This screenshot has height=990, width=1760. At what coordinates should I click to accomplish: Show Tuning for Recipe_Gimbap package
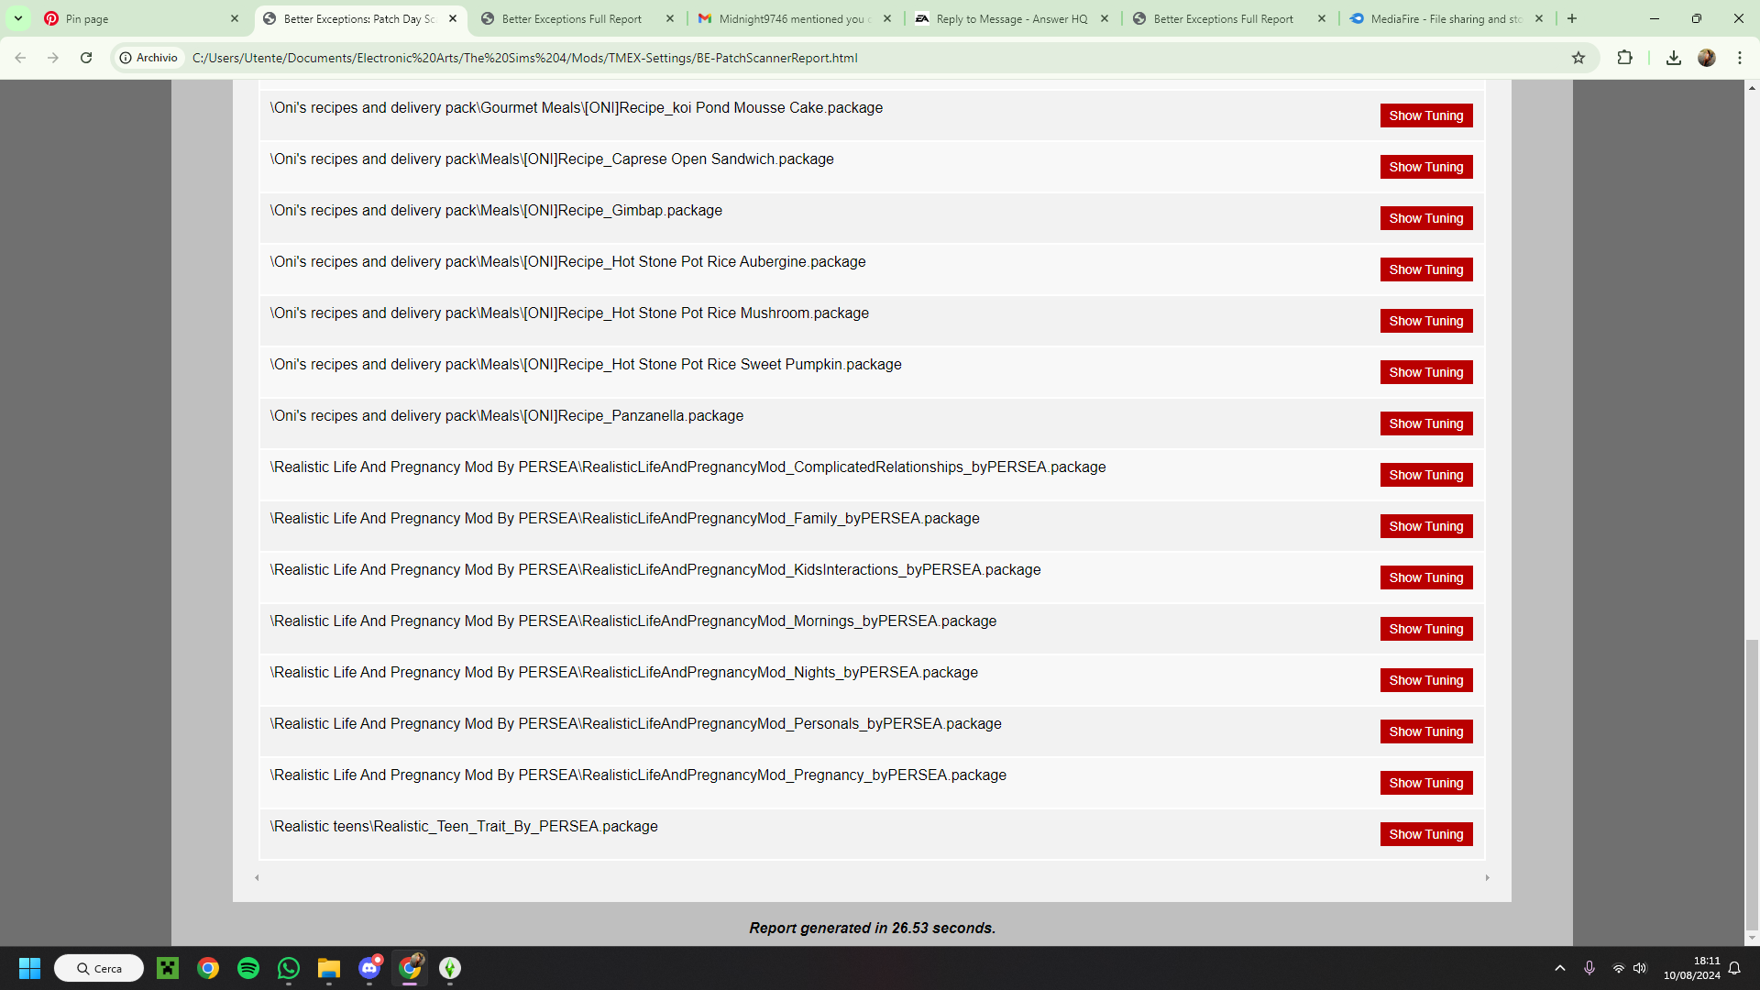1425,218
